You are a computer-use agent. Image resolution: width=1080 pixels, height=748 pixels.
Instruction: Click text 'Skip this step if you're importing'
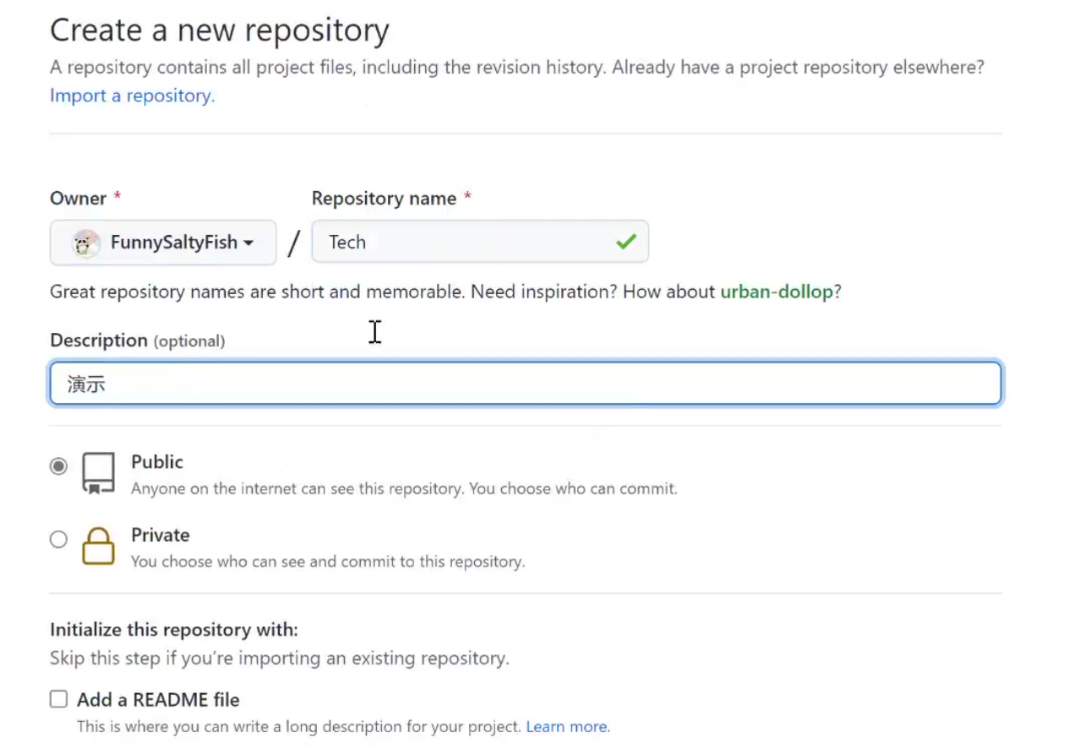(280, 658)
